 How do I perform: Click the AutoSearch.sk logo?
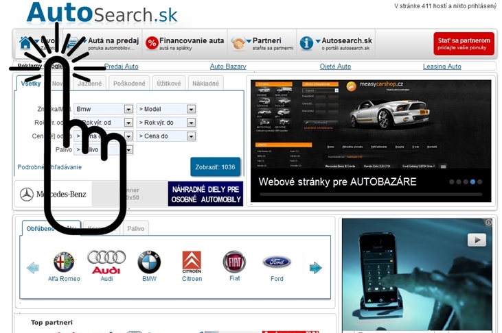point(102,13)
